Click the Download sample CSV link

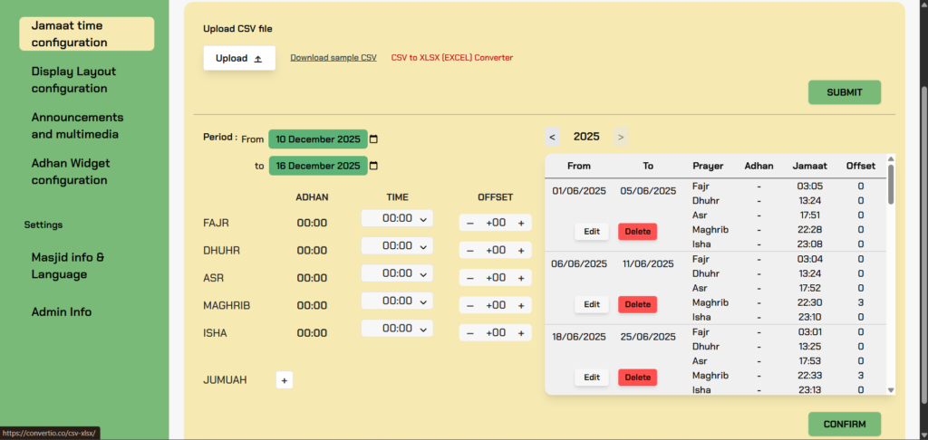[x=333, y=58]
